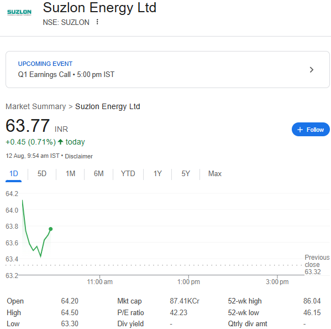The width and height of the screenshot is (331, 329).
Task: Open the Disclaimer link
Action: pyautogui.click(x=78, y=156)
